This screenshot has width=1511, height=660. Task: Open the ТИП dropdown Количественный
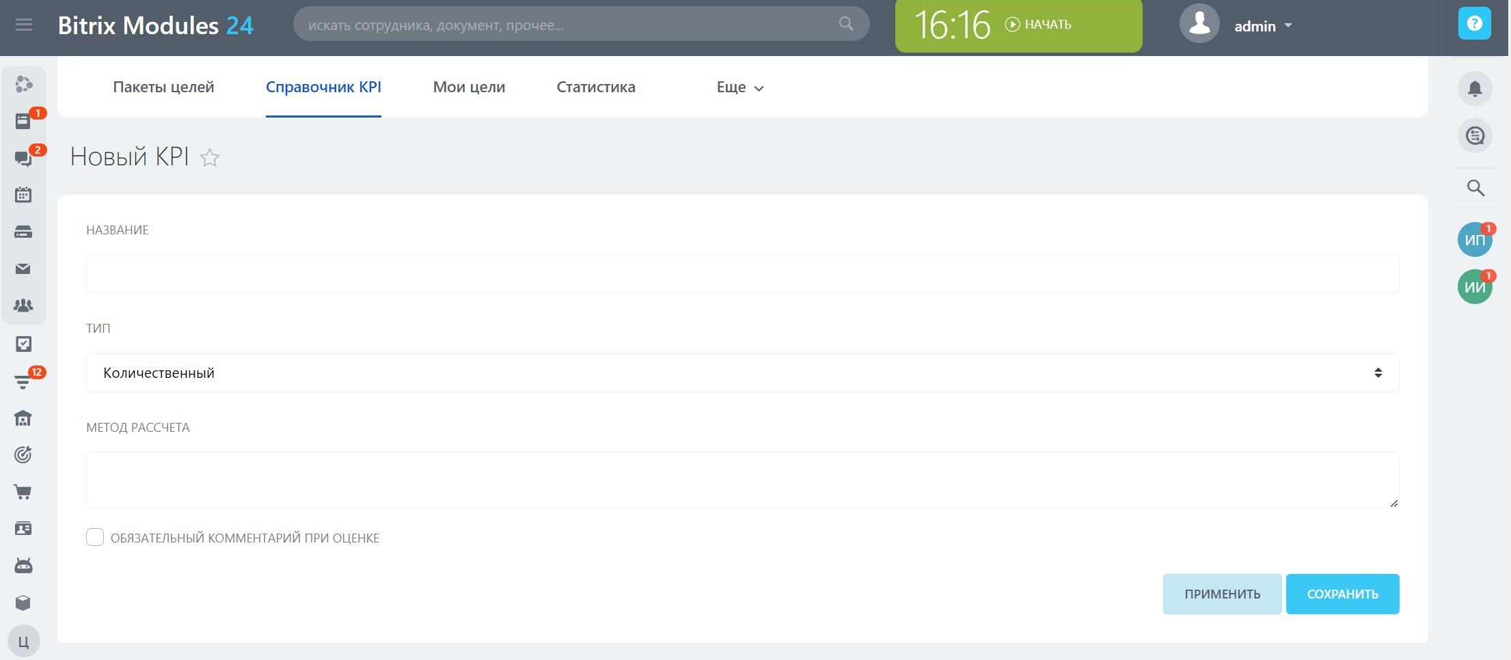(x=743, y=373)
